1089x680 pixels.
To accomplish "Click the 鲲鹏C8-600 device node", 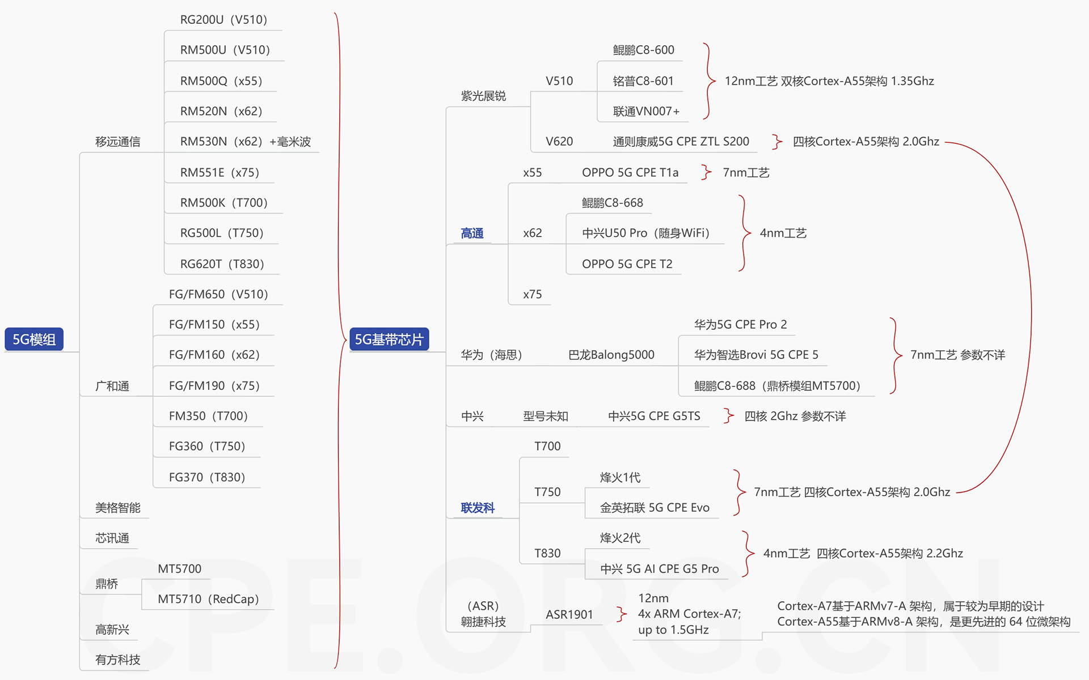I will [x=644, y=50].
